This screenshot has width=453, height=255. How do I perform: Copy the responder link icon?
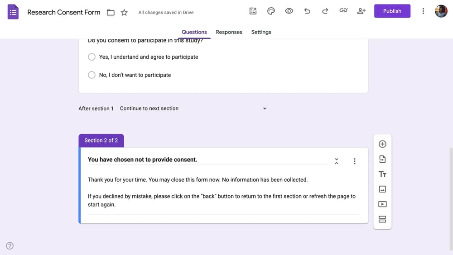pos(343,11)
